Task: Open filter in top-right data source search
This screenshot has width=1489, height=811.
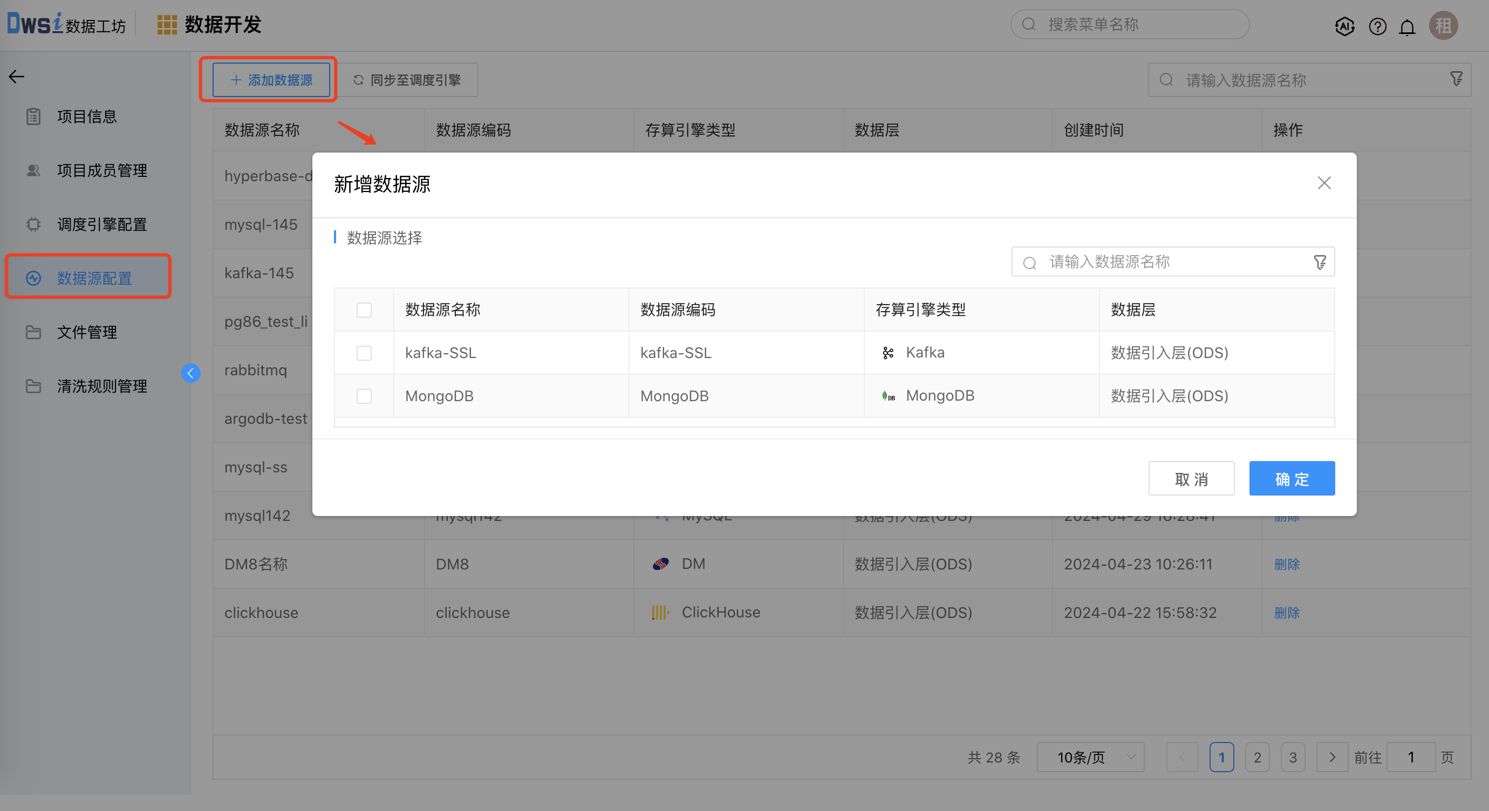Action: [1457, 79]
